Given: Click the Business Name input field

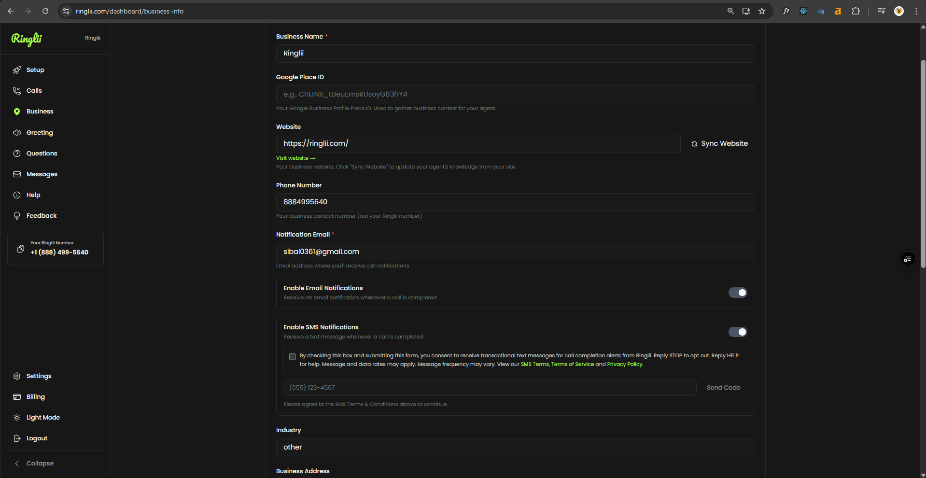Looking at the screenshot, I should coord(514,53).
